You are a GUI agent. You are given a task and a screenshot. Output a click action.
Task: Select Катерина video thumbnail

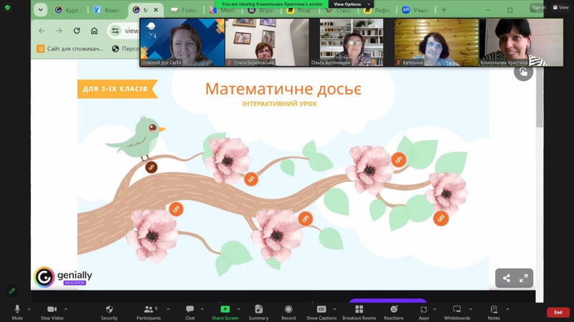click(x=436, y=42)
